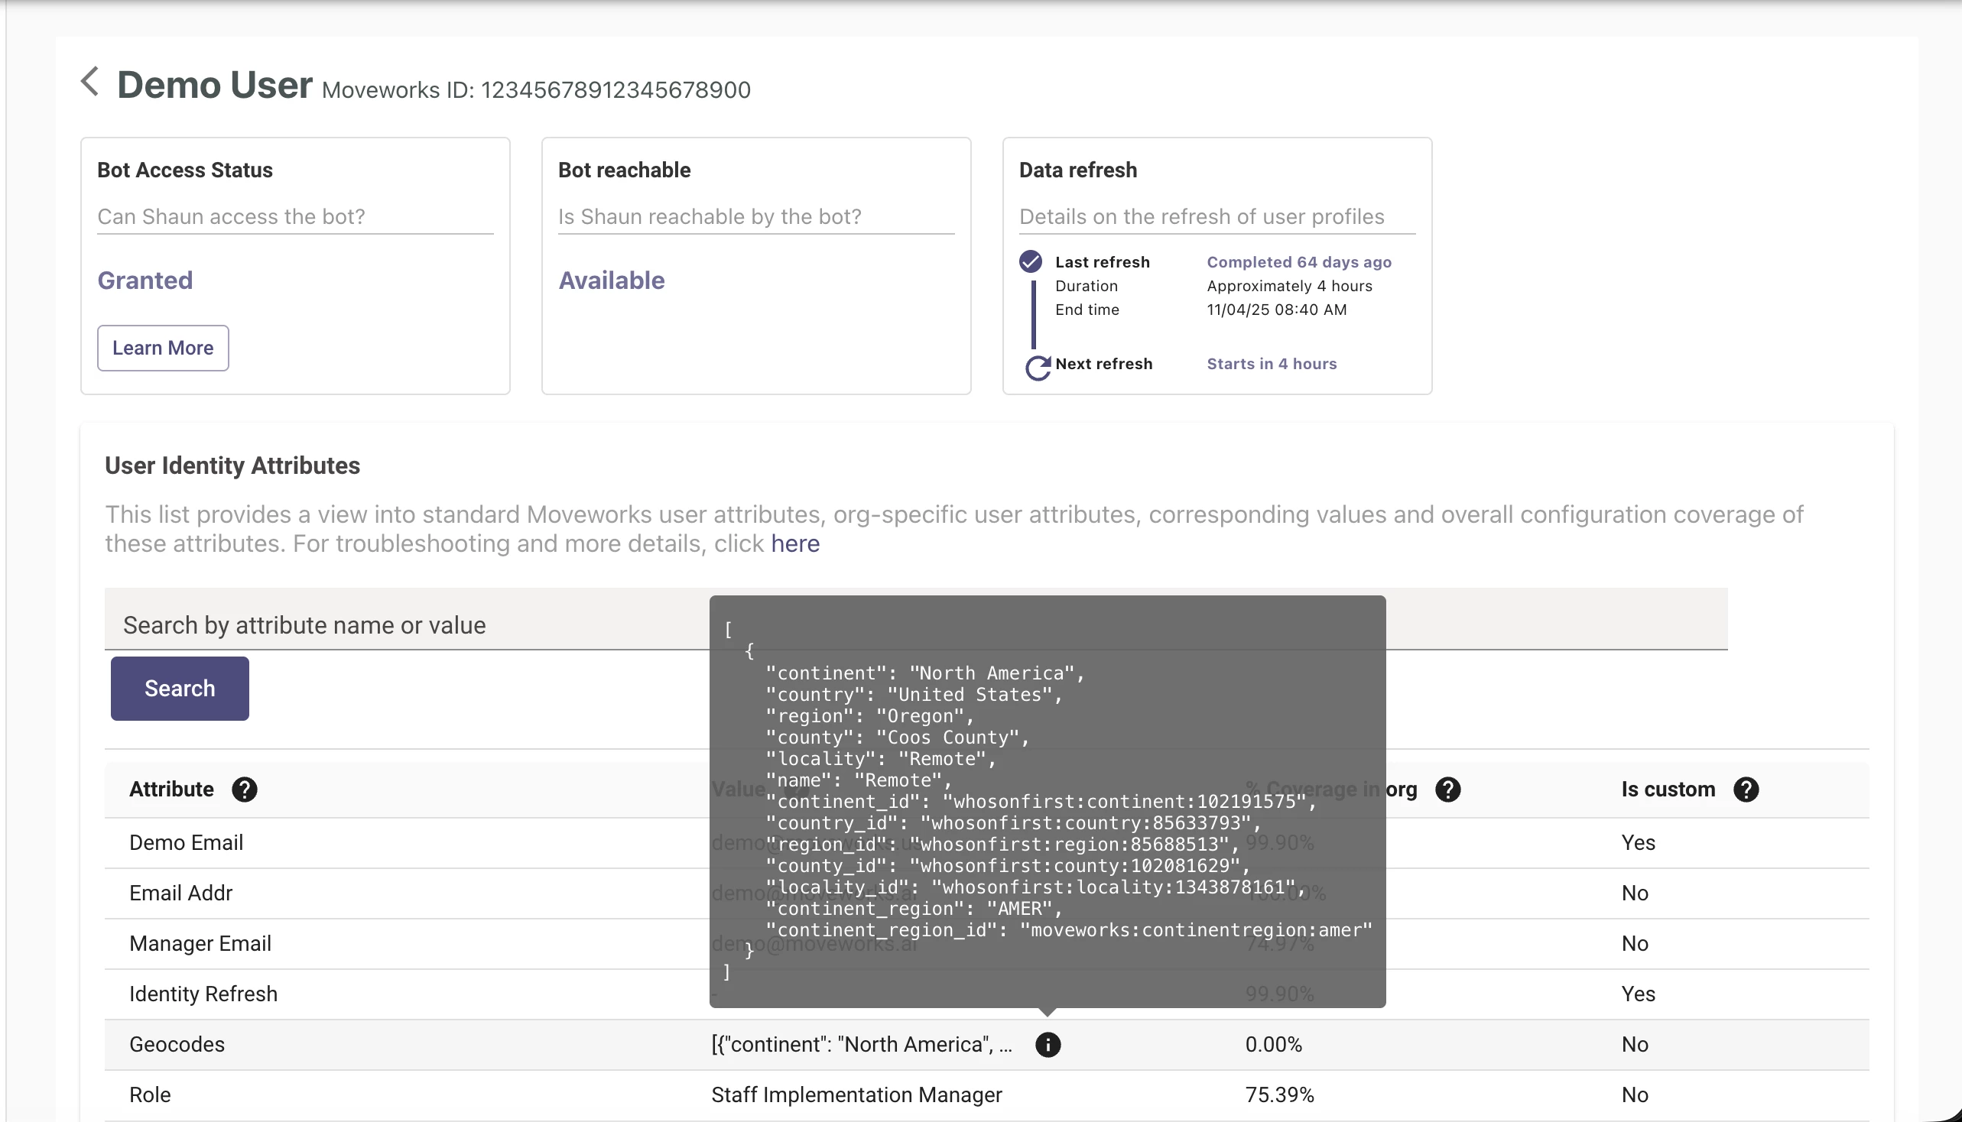Click the back arrow beside Demo User

click(x=90, y=82)
